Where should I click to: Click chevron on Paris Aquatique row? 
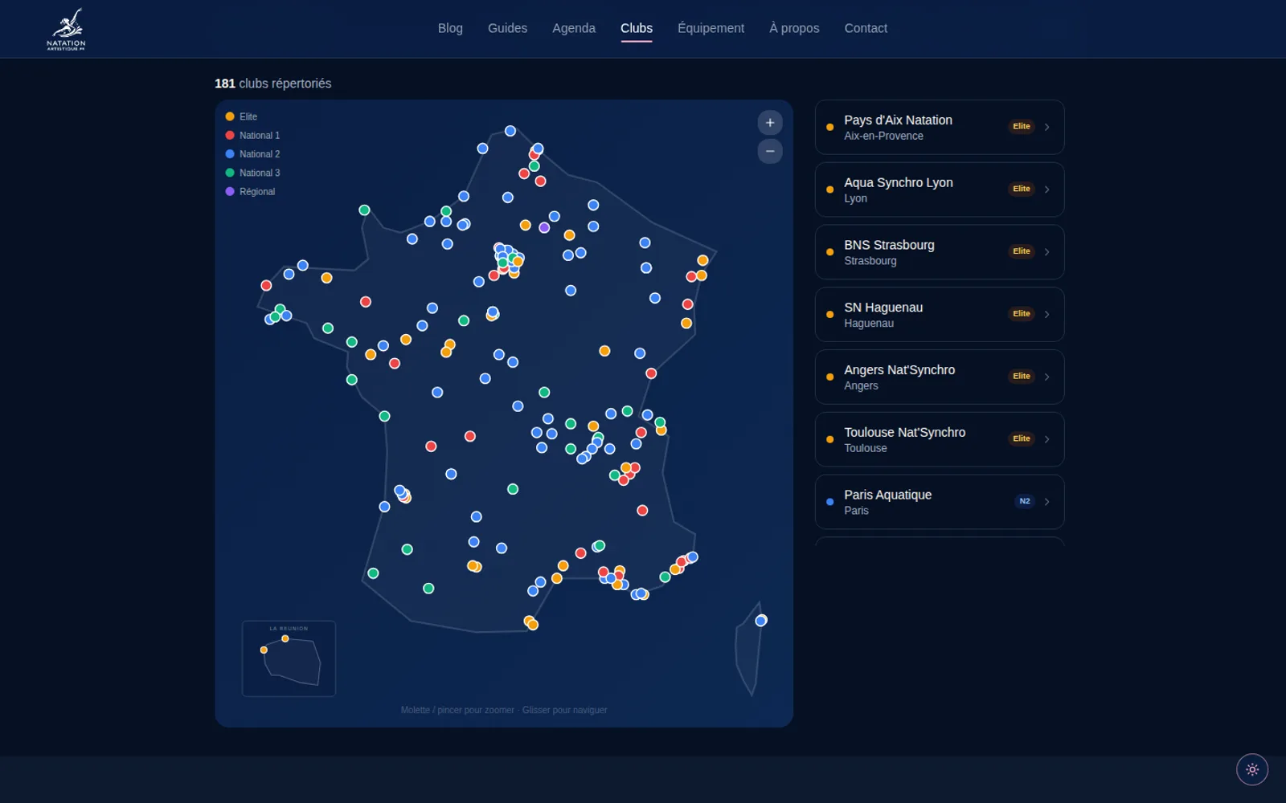(1046, 502)
